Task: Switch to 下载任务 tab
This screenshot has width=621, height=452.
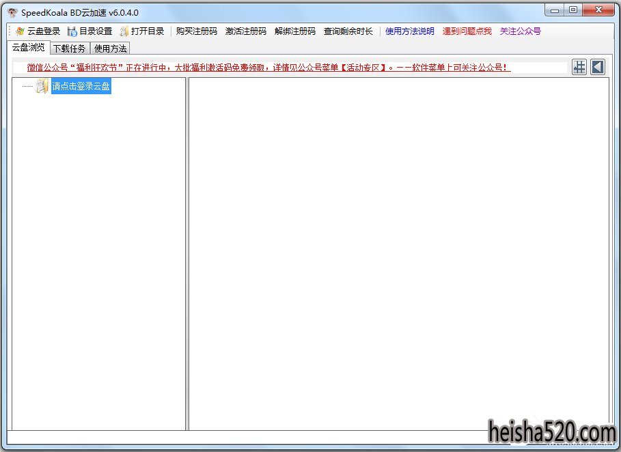Action: pos(70,48)
